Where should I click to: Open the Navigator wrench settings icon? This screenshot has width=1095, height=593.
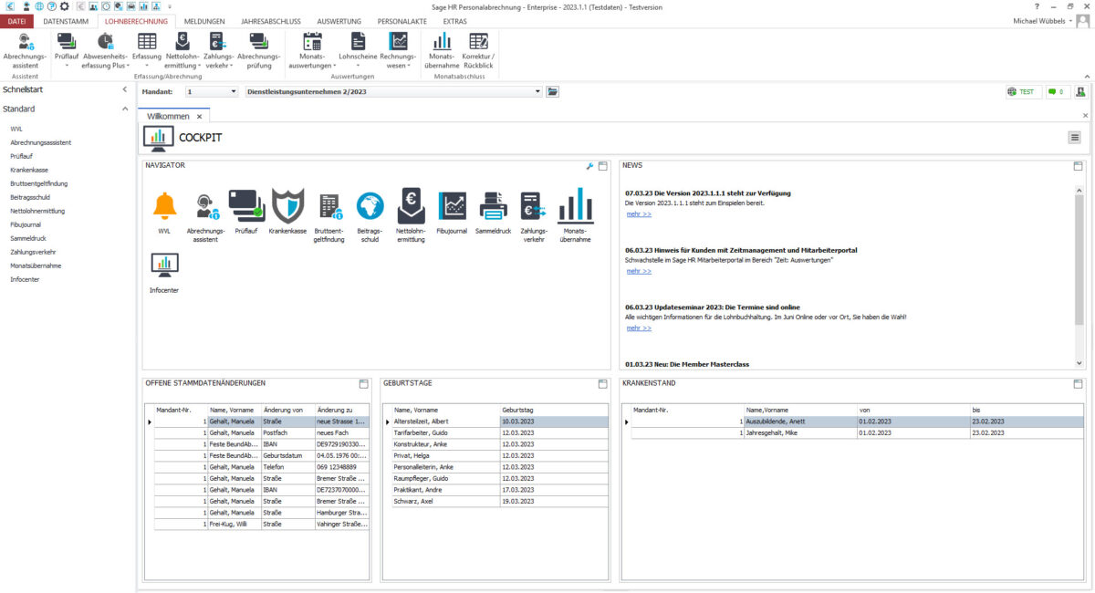589,165
